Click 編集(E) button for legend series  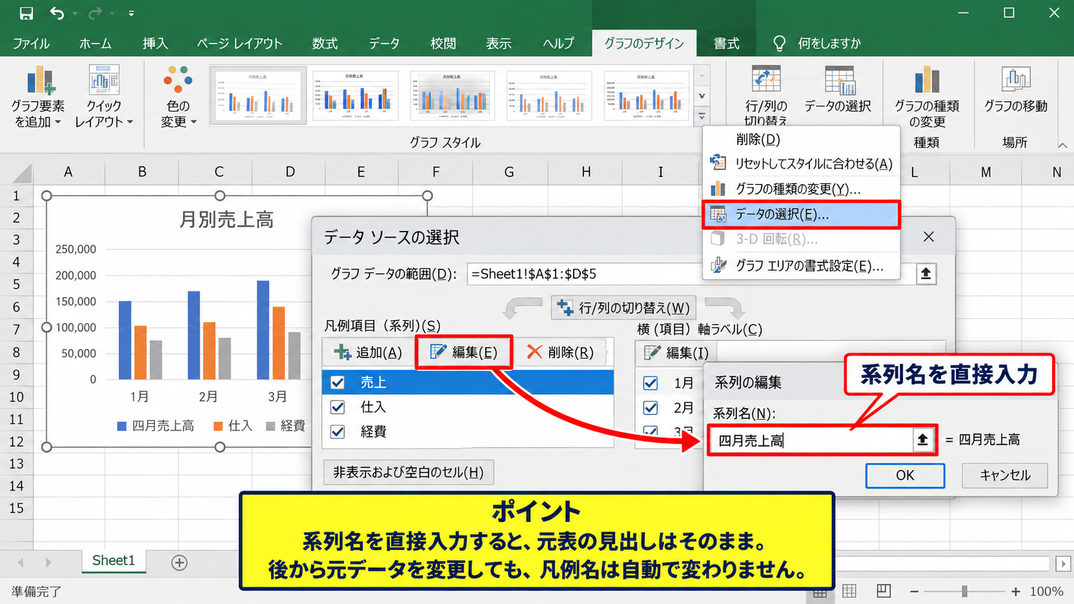[464, 352]
